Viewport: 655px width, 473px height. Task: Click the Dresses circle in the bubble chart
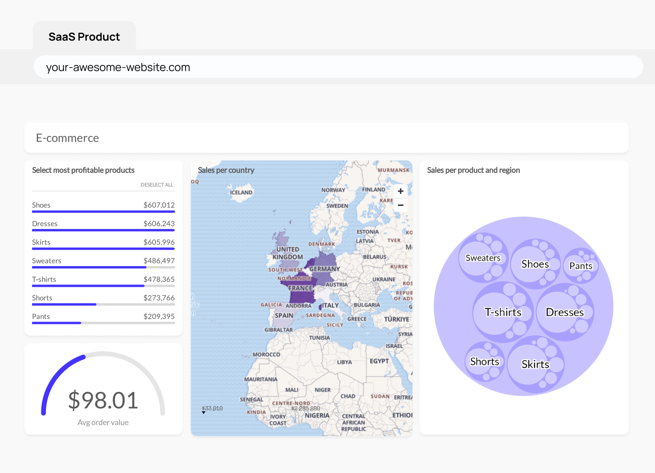564,312
